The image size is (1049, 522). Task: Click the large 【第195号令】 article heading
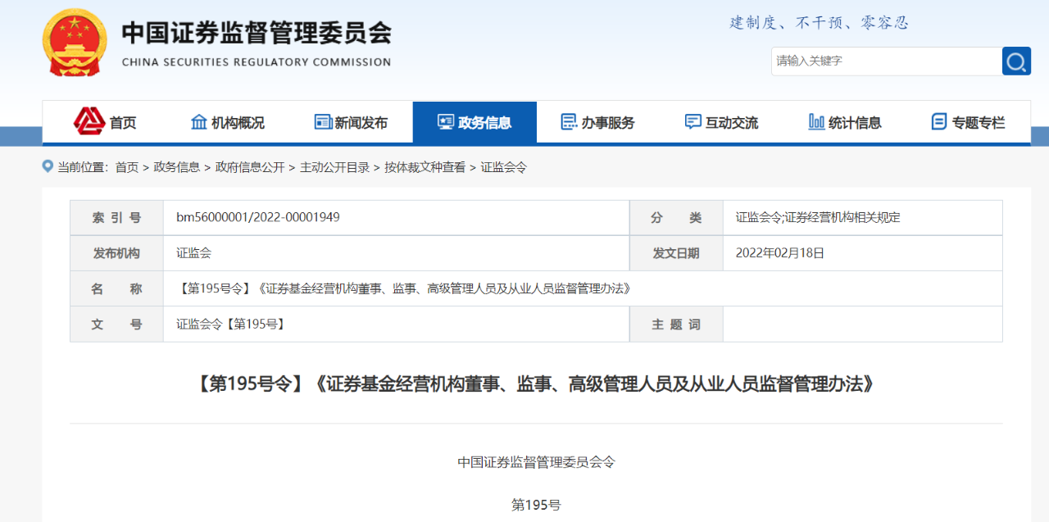(x=536, y=384)
